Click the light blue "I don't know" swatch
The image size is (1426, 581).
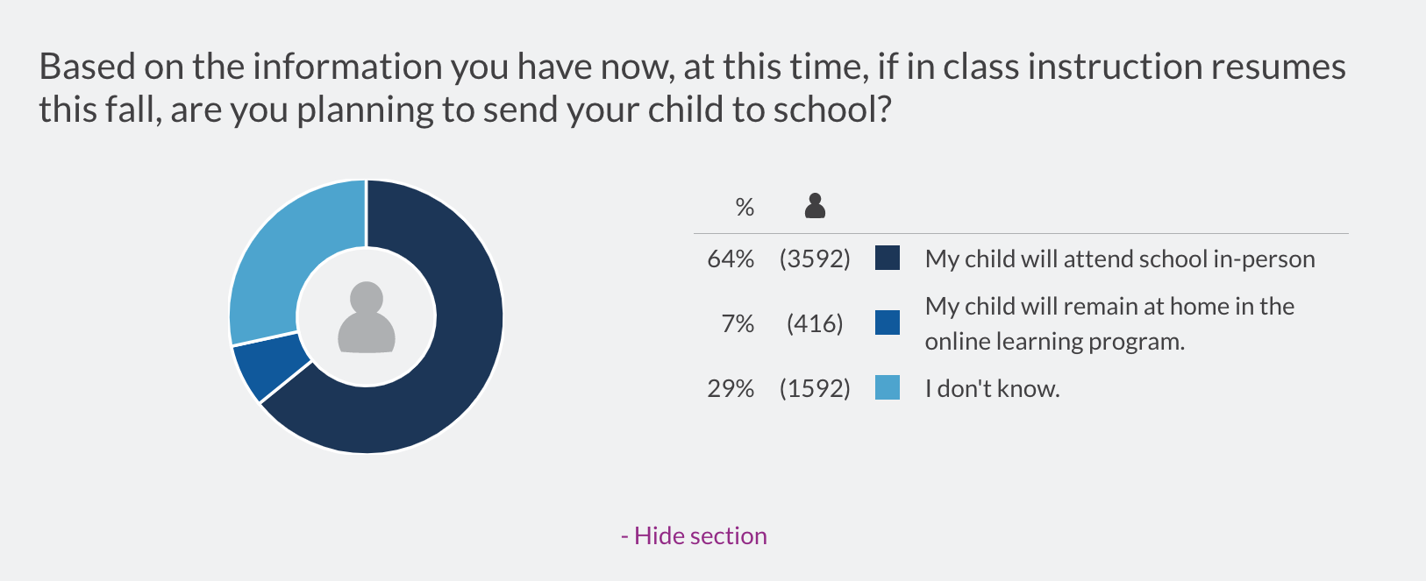pos(888,387)
